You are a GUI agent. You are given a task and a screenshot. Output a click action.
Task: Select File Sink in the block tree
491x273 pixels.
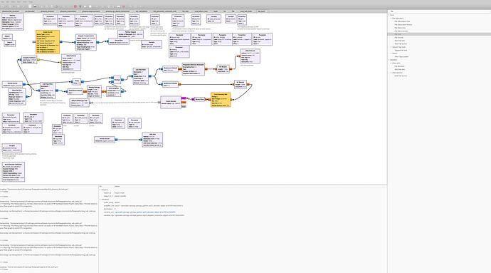[398, 34]
